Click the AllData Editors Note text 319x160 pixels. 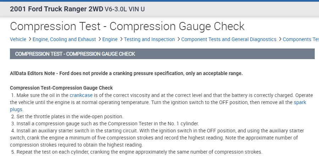click(126, 73)
